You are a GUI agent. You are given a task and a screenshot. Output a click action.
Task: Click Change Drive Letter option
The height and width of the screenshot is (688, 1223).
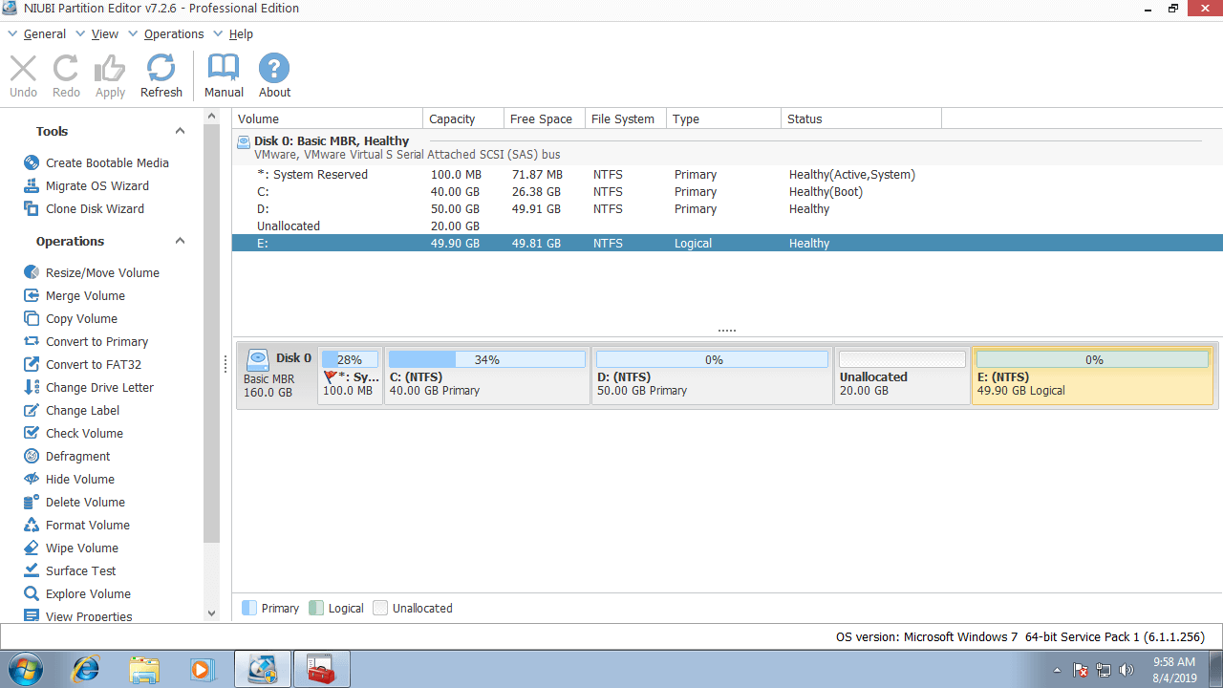point(98,388)
